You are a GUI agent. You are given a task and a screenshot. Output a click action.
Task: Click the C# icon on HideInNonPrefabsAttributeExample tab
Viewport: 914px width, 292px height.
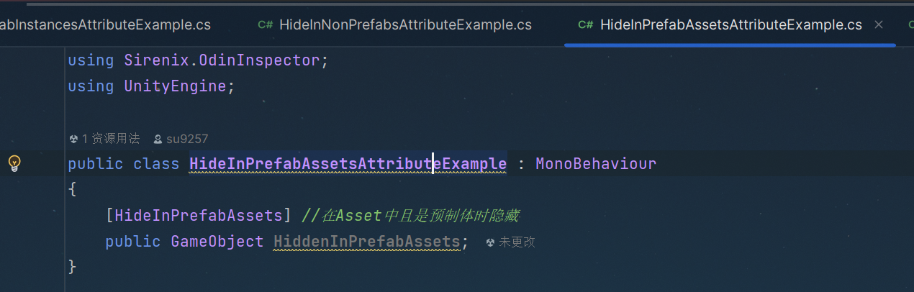click(266, 24)
